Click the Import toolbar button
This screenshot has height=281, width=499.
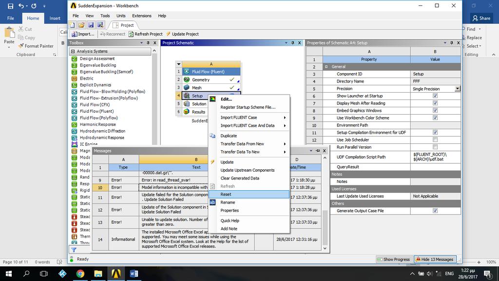point(83,34)
